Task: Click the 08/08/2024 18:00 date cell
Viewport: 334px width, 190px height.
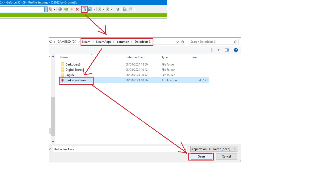Action: (137, 64)
